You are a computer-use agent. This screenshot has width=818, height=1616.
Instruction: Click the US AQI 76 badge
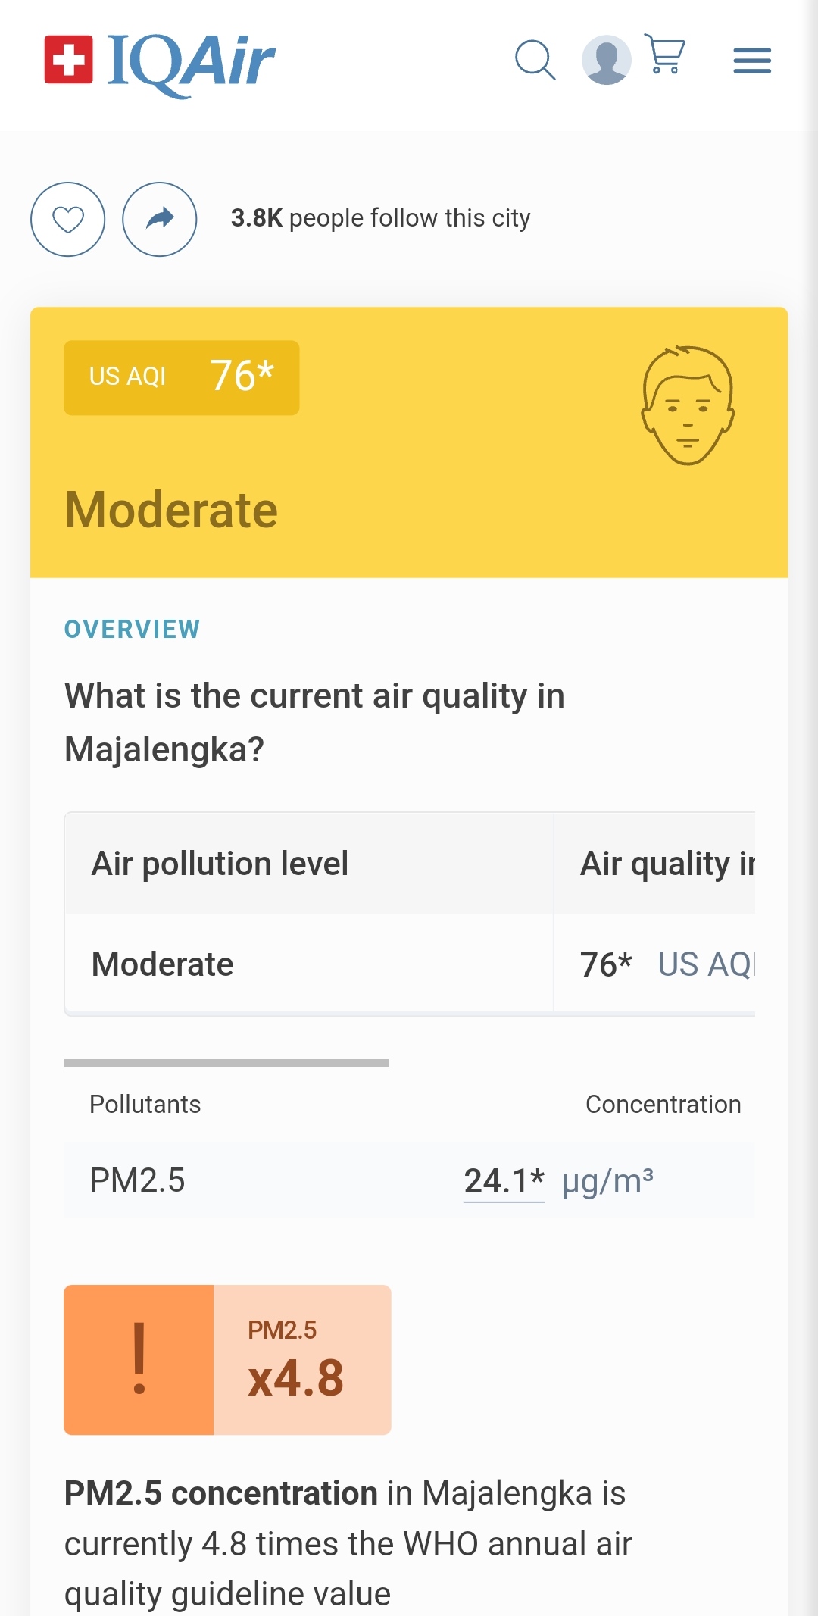click(181, 377)
